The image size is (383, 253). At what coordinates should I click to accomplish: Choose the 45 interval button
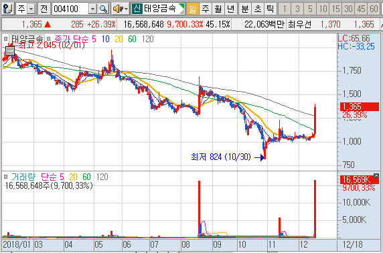pos(361,9)
